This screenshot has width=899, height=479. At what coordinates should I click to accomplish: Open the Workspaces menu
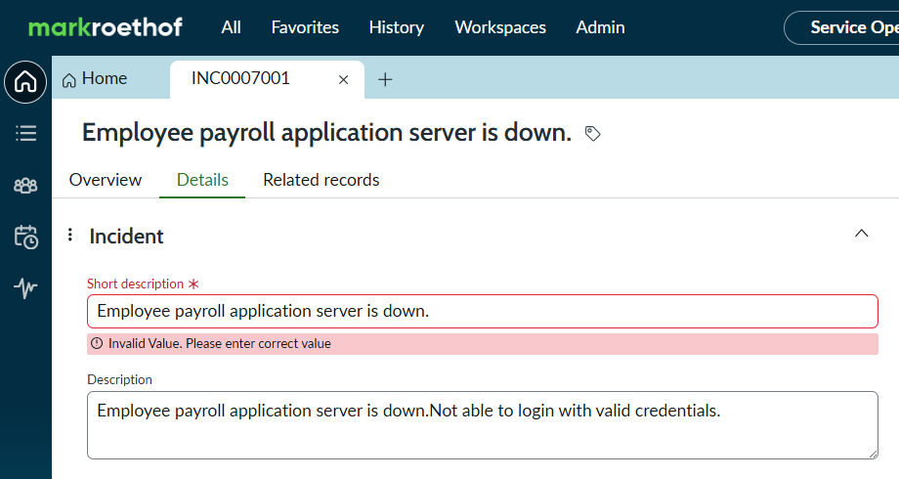500,27
